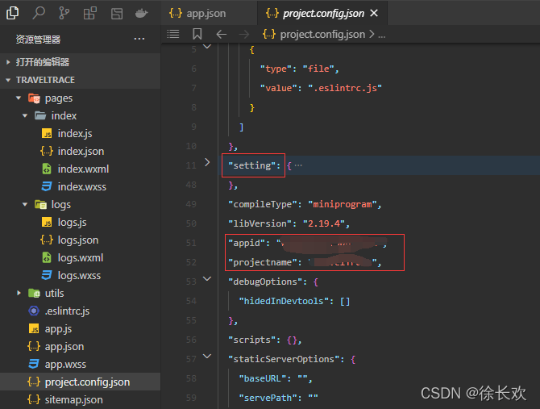Fold the code block at line 5

tap(207, 46)
